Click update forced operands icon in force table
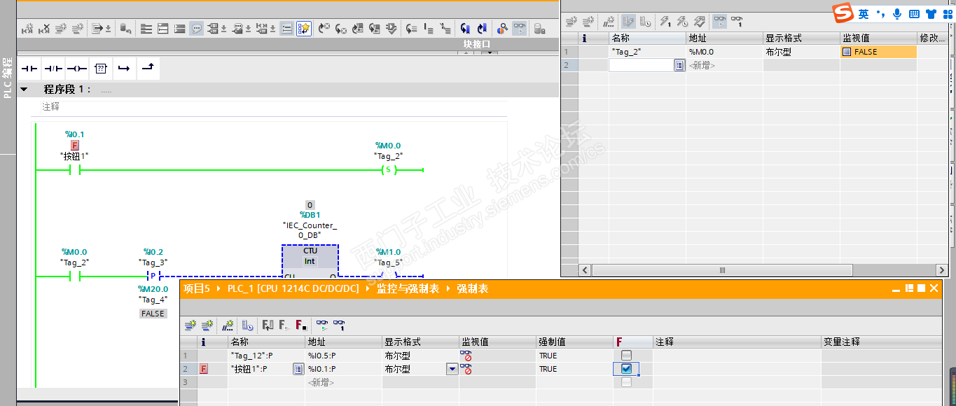This screenshot has width=956, height=406. coord(268,325)
